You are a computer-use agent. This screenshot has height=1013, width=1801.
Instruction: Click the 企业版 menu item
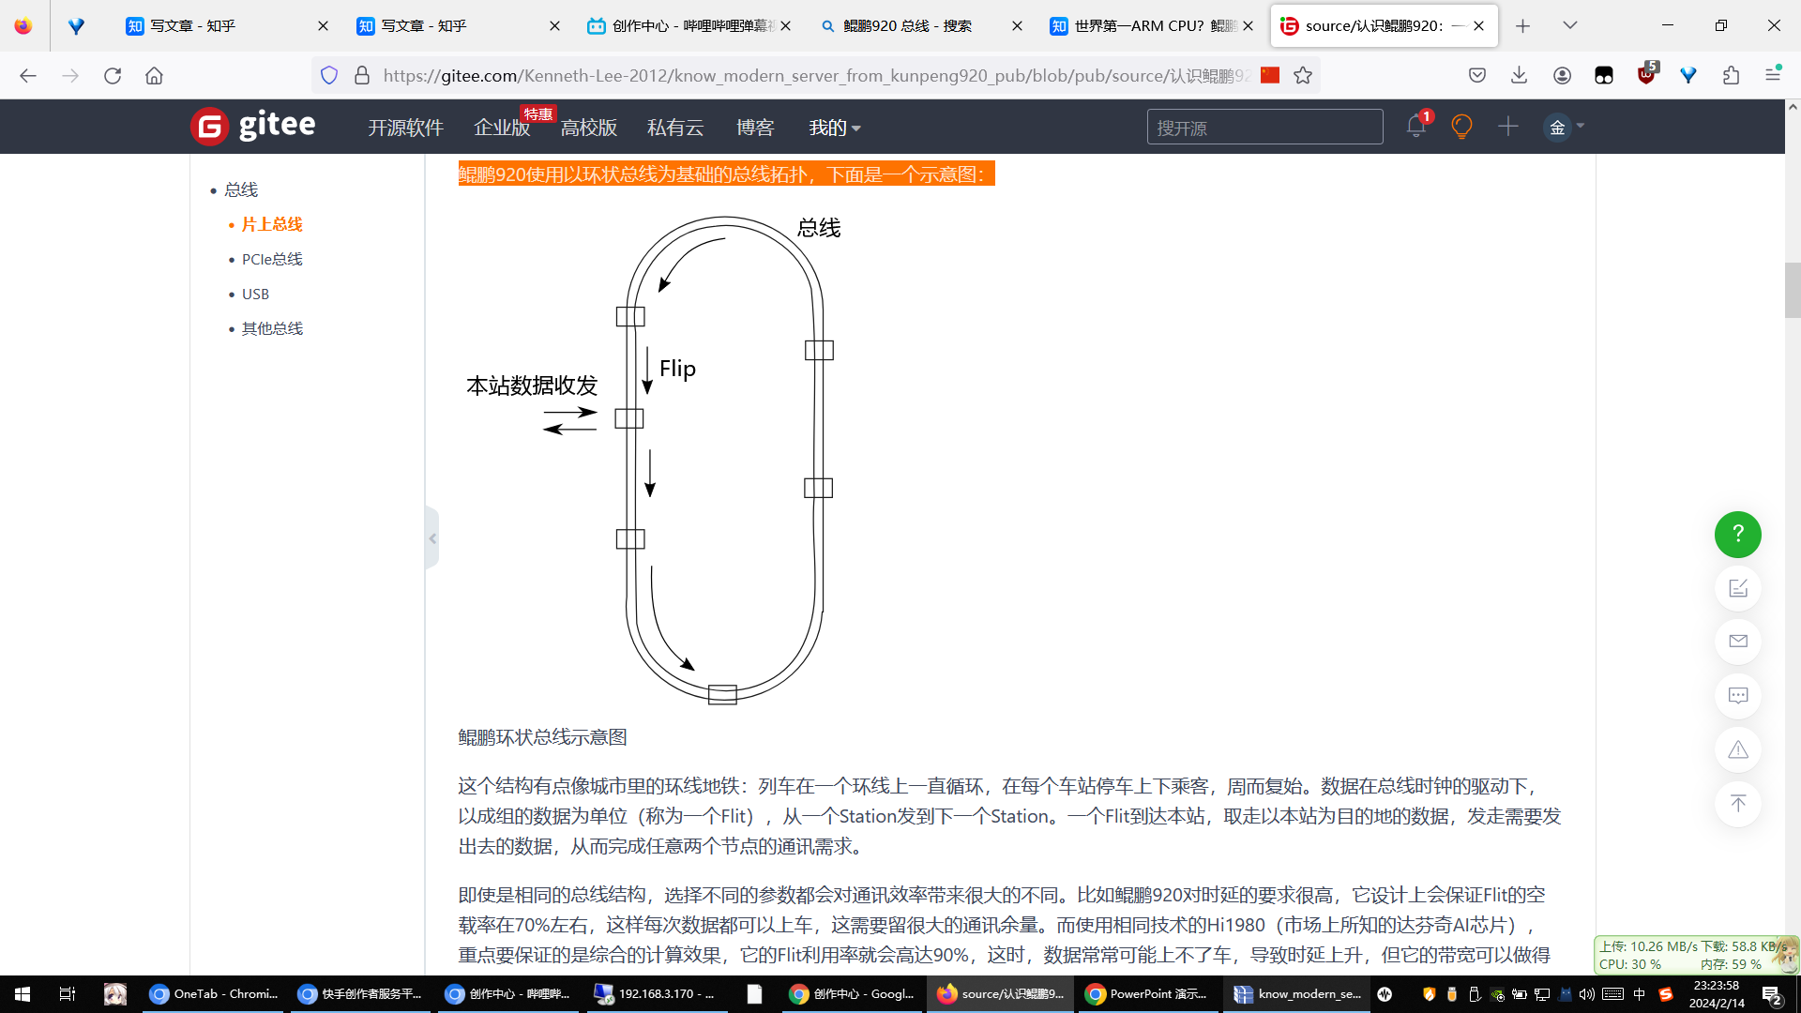(502, 127)
